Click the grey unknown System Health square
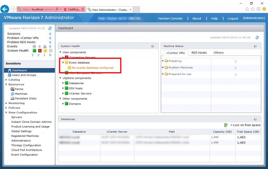This screenshot has height=169, width=268. point(51,51)
